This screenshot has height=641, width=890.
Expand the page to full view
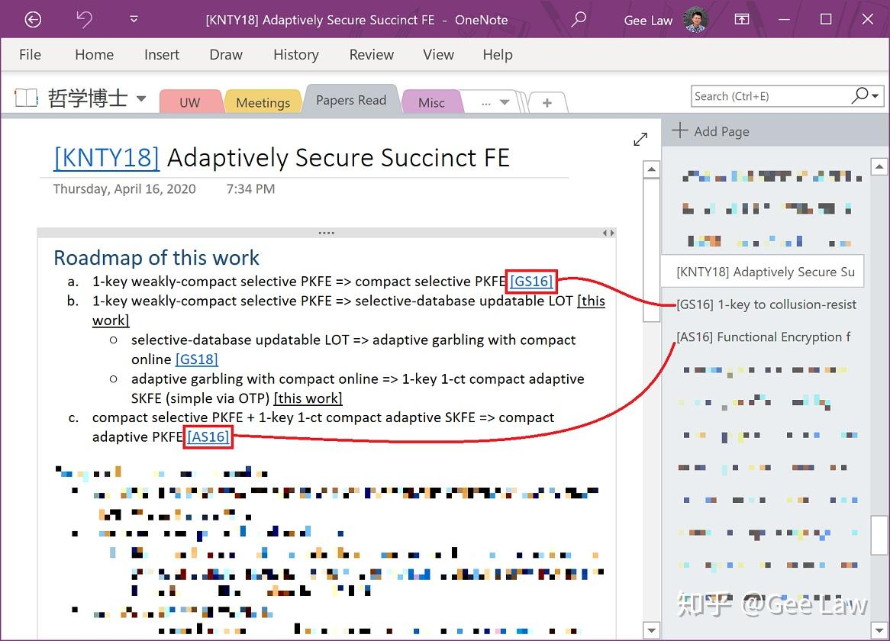[640, 139]
